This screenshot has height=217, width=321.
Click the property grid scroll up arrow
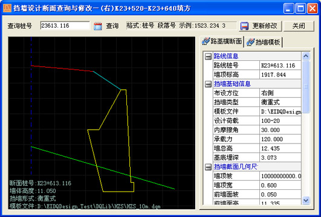click(306, 56)
